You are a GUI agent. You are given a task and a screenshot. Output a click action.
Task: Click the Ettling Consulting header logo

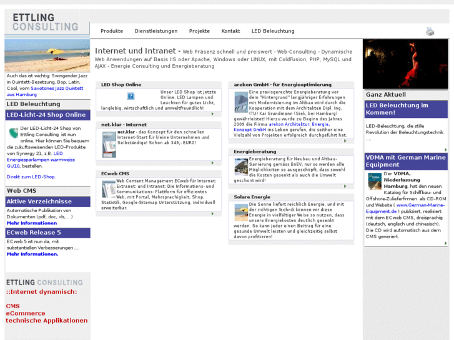(x=46, y=22)
